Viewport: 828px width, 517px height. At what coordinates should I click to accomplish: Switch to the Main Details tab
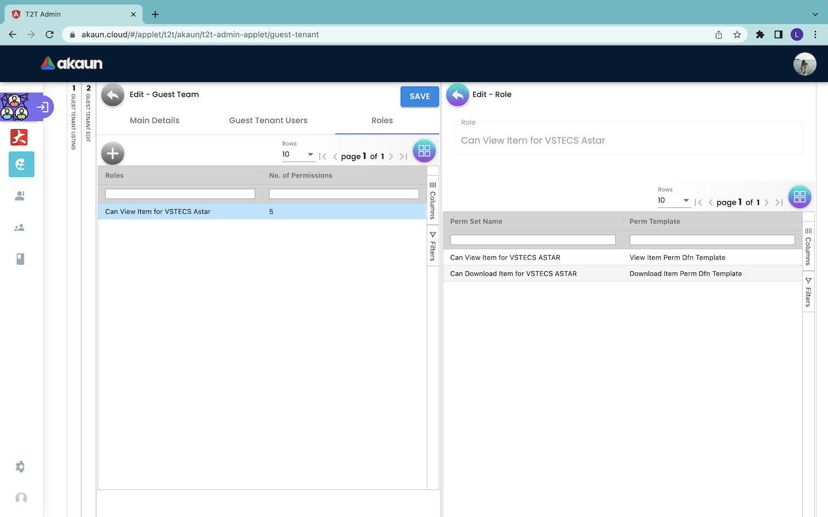click(154, 121)
